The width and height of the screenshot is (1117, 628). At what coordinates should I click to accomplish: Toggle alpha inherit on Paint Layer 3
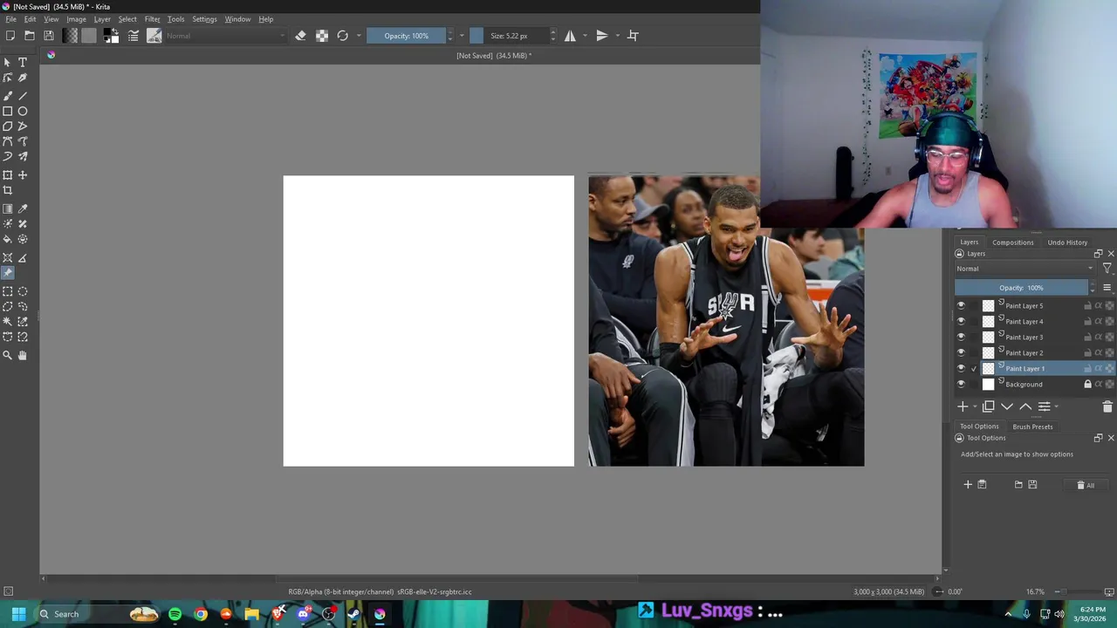tap(1099, 338)
